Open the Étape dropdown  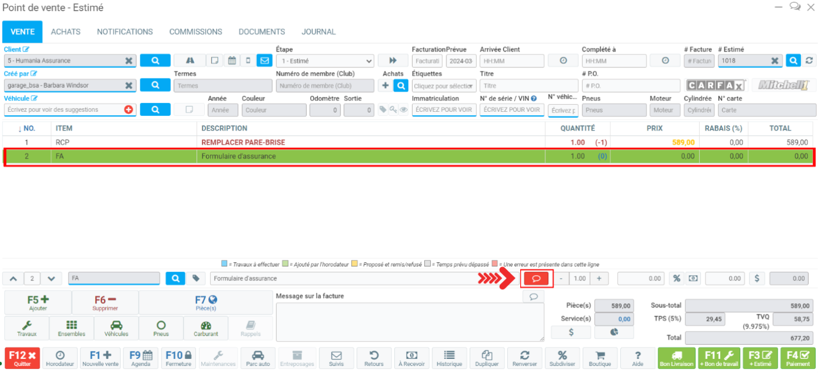[x=325, y=60]
